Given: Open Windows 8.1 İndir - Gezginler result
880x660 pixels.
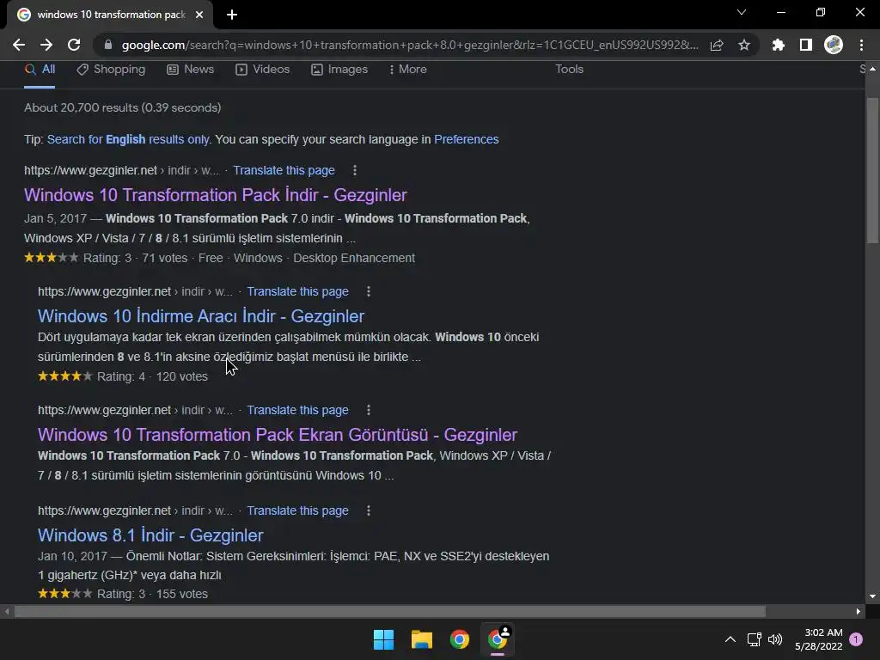Looking at the screenshot, I should coord(150,535).
